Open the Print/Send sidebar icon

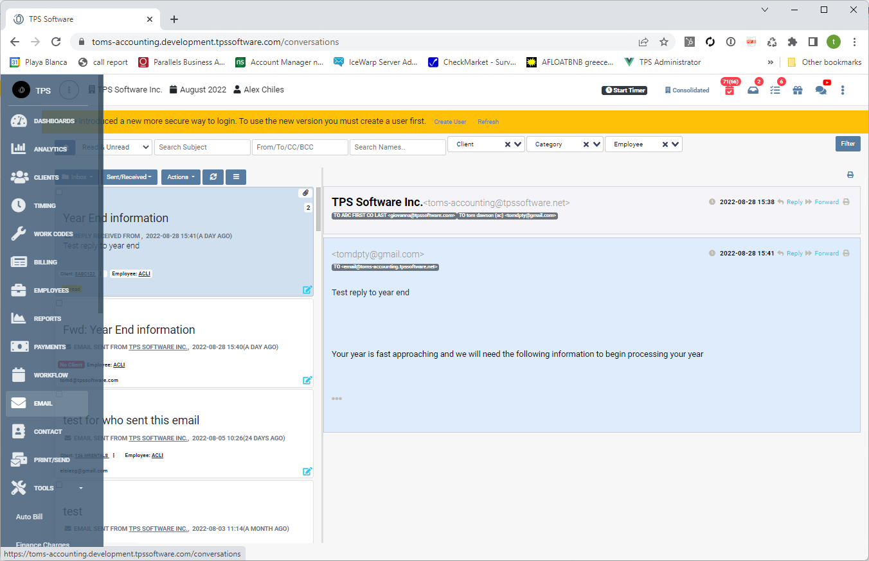click(x=19, y=460)
